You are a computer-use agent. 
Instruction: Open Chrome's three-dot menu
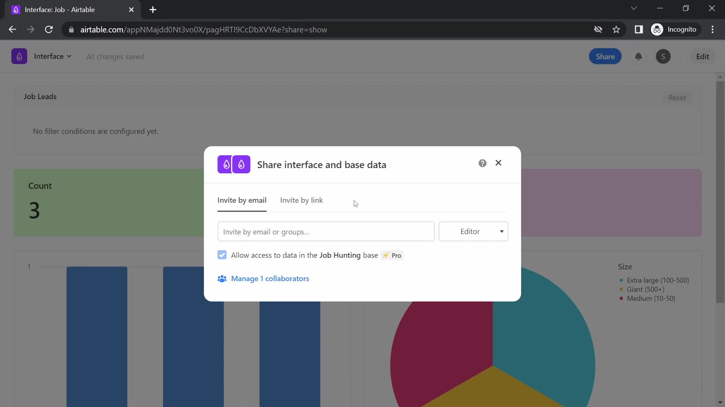tap(713, 29)
